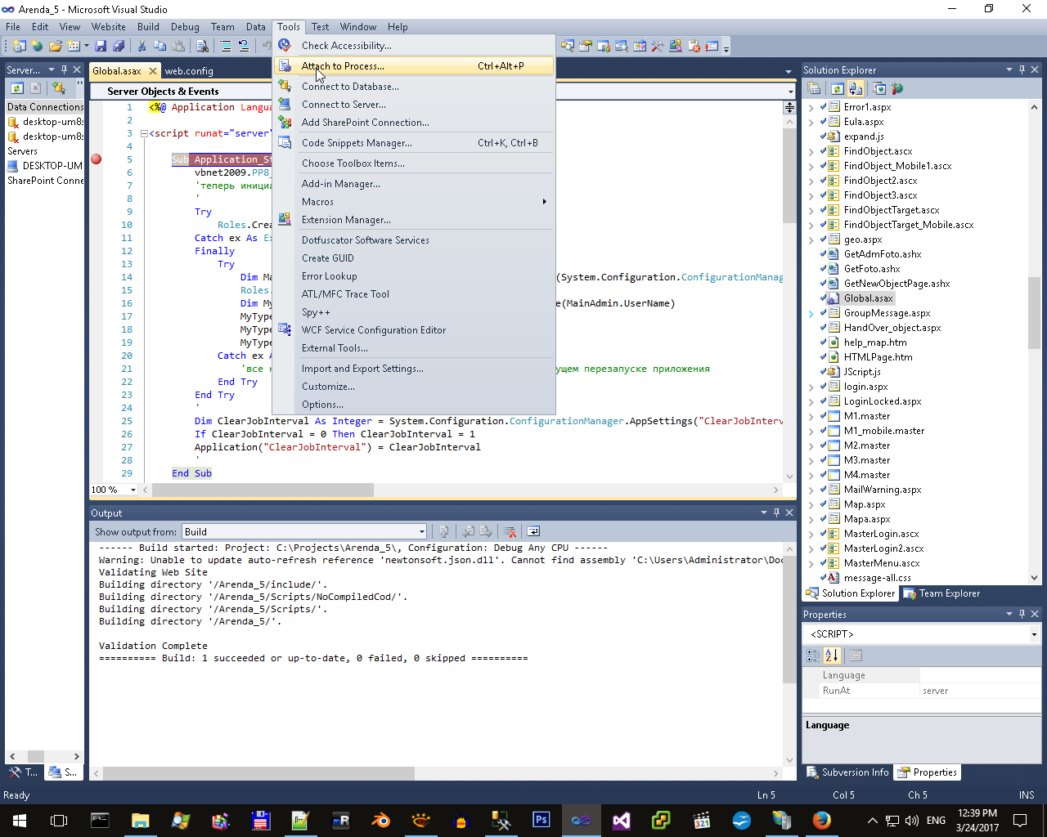Toggle pin on Server Explorer panel
This screenshot has width=1047, height=837.
[x=64, y=70]
